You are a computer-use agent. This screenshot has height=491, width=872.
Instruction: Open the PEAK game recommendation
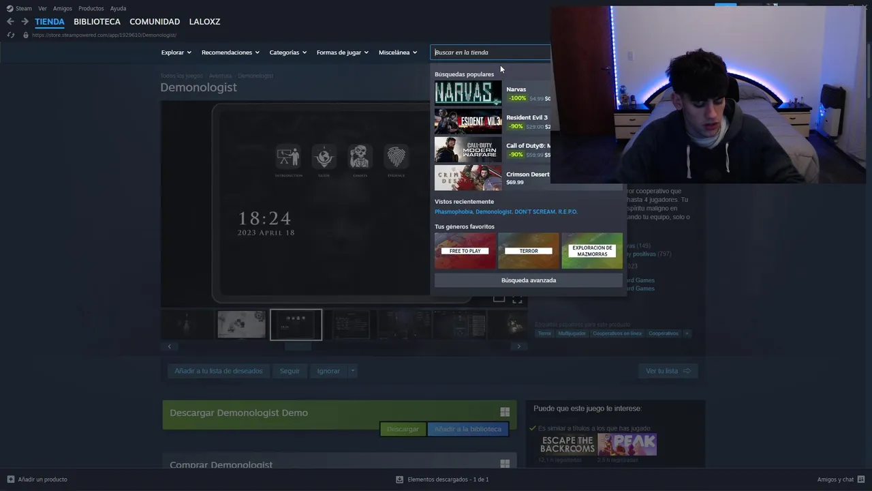[x=627, y=445]
